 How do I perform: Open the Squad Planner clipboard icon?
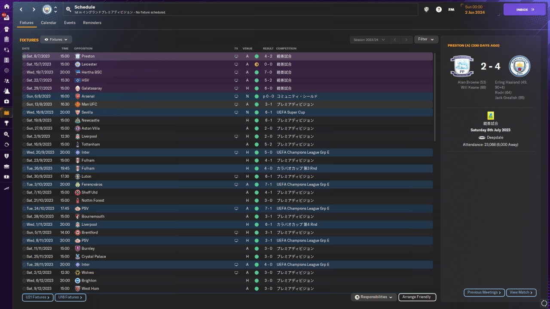(x=6, y=39)
